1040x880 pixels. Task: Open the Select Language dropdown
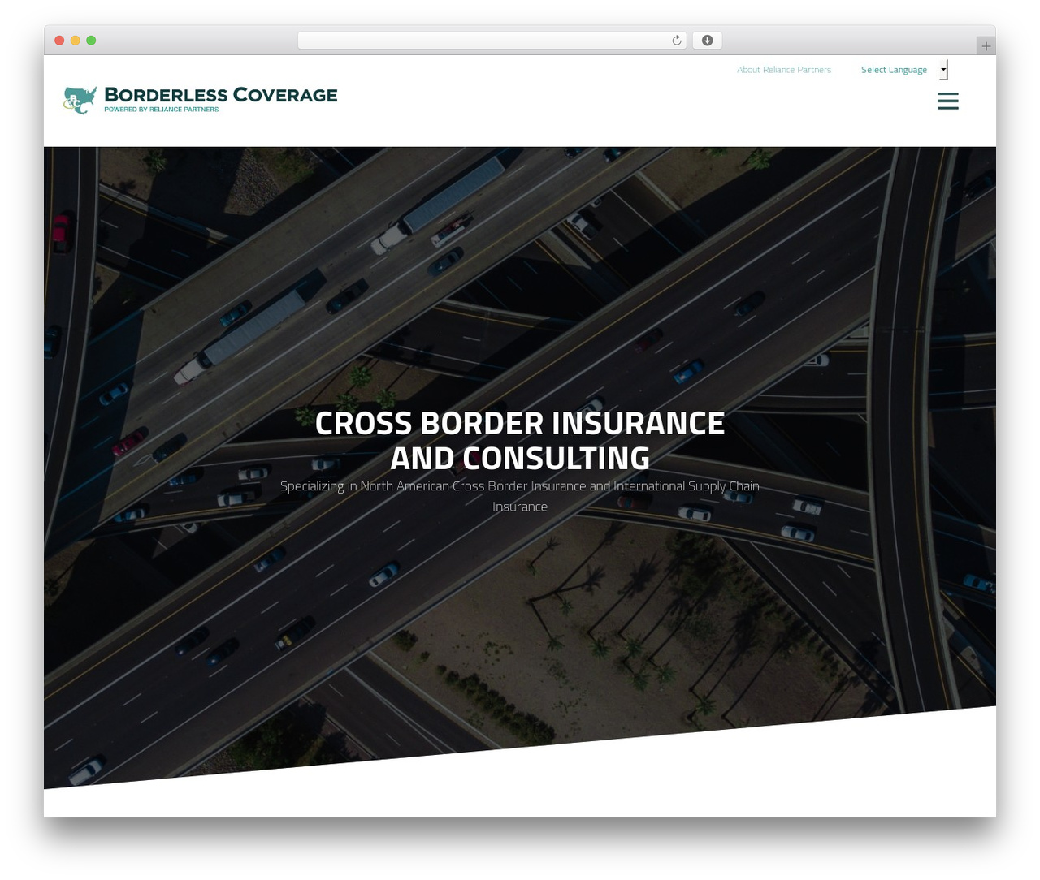[903, 70]
